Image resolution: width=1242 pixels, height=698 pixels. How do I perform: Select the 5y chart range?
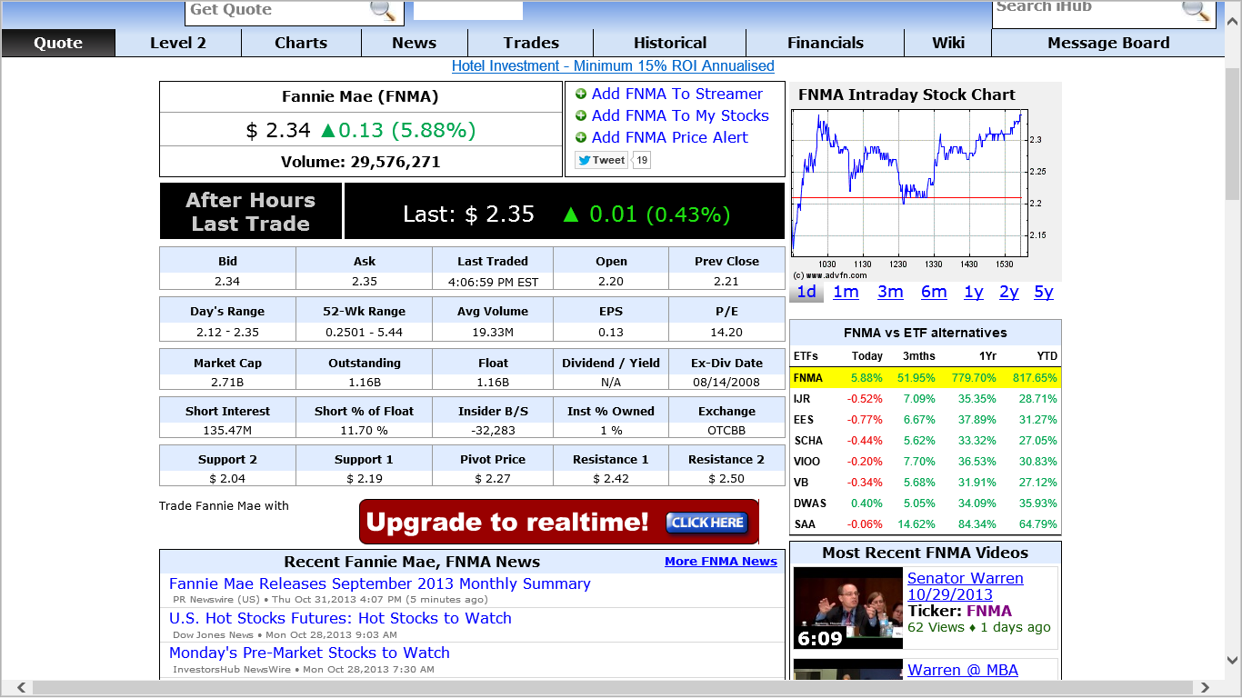(1044, 292)
